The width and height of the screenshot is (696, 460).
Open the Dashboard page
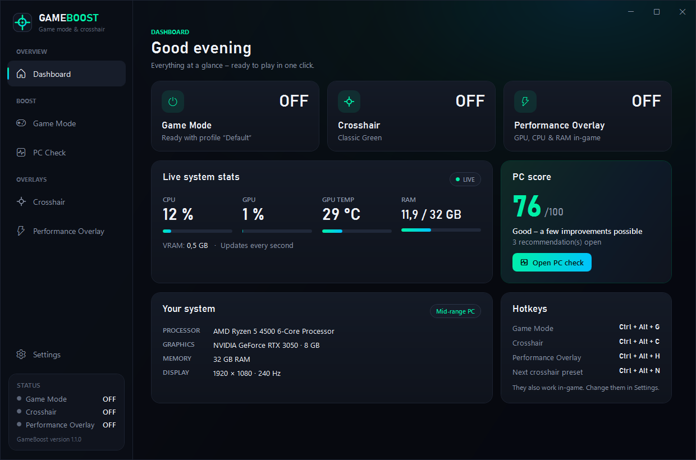click(66, 73)
